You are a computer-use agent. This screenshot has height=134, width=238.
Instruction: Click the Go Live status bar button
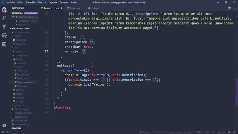[x=144, y=132]
